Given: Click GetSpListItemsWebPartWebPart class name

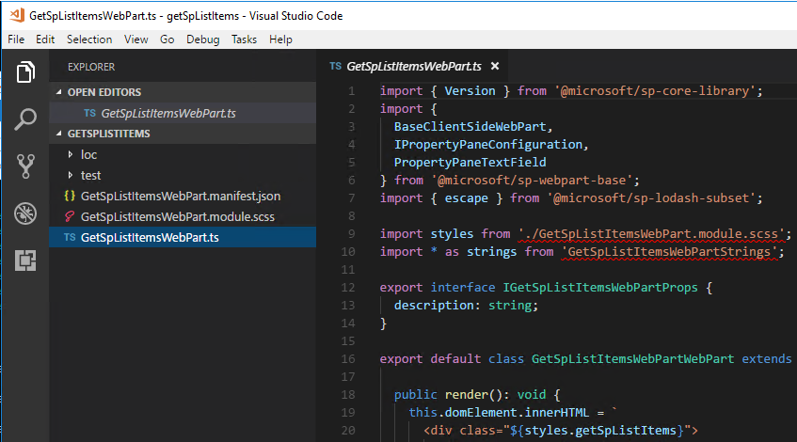Looking at the screenshot, I should point(633,358).
